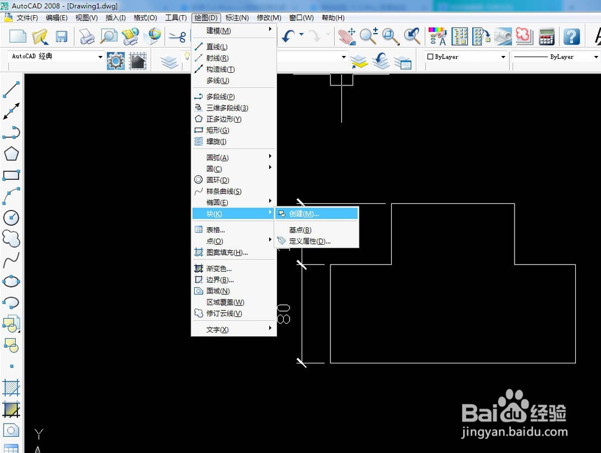Open the ByLayer color dropdown
This screenshot has width=601, height=453.
503,57
